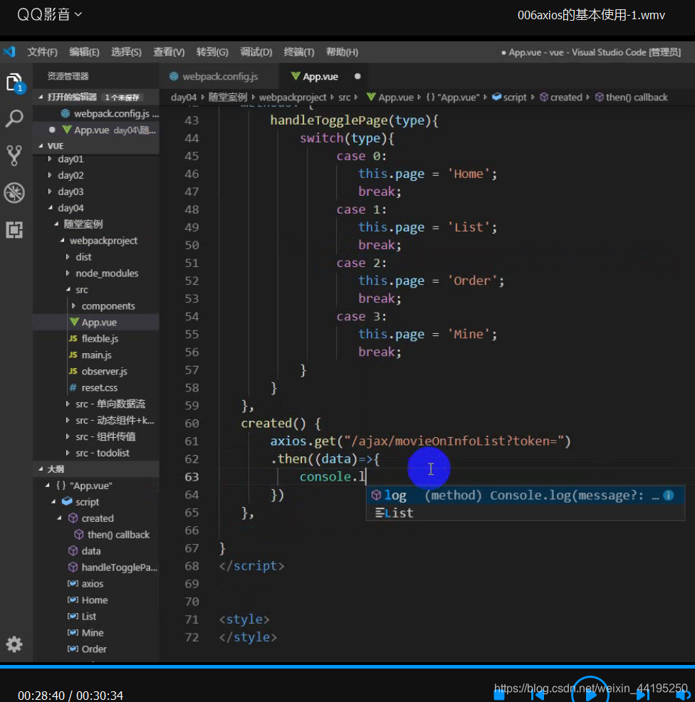Screen dimensions: 695x702
Task: Open the 帮助(H) menu
Action: point(342,53)
